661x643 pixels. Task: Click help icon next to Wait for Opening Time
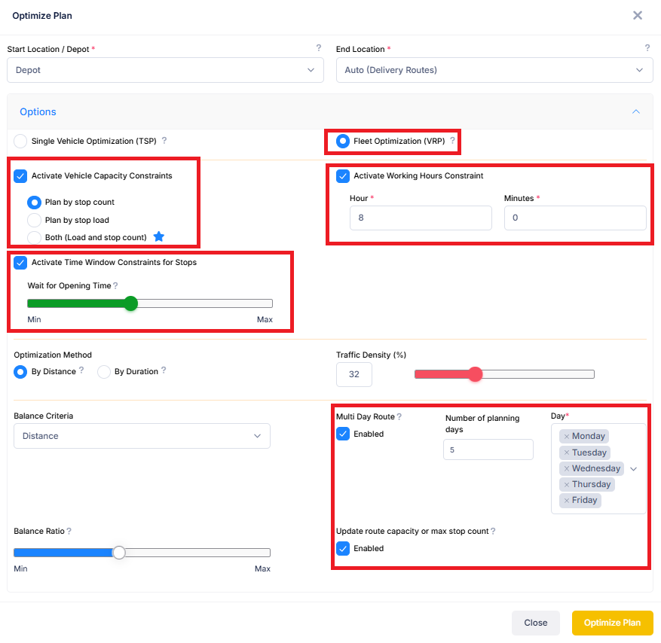115,286
